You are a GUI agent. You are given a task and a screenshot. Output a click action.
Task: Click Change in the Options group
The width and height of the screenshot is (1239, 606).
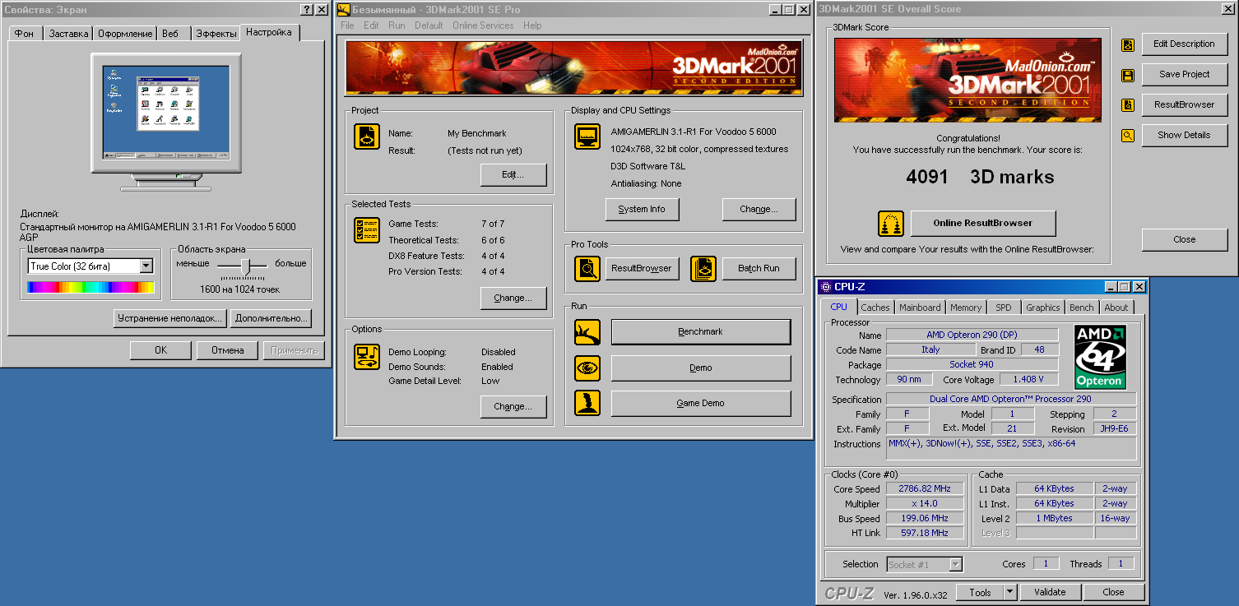tap(513, 406)
